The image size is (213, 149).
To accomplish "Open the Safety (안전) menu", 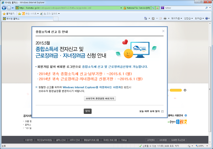I will [189, 18].
